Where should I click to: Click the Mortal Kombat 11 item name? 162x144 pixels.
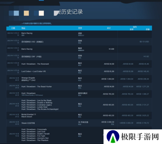click(x=29, y=114)
